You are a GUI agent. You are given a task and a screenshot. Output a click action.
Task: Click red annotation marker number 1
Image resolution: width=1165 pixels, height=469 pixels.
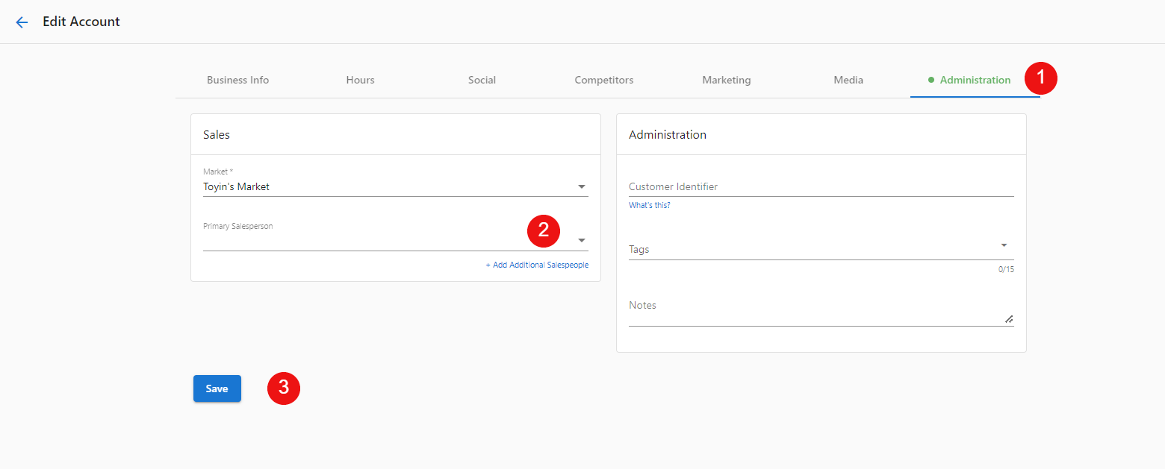[1040, 78]
